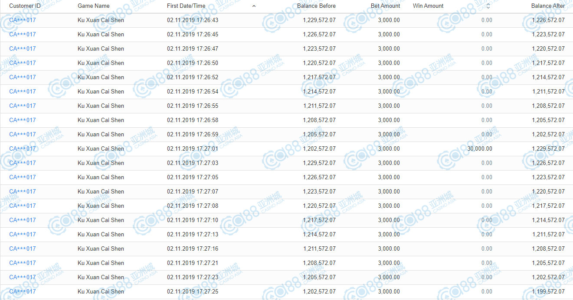The image size is (573, 300).
Task: Select Balance After 1,211,572.07 in the 17:26:54 row
Action: (548, 91)
